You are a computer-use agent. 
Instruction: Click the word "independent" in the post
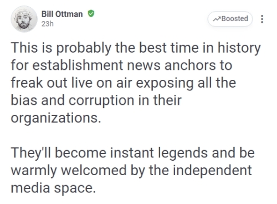coord(212,170)
